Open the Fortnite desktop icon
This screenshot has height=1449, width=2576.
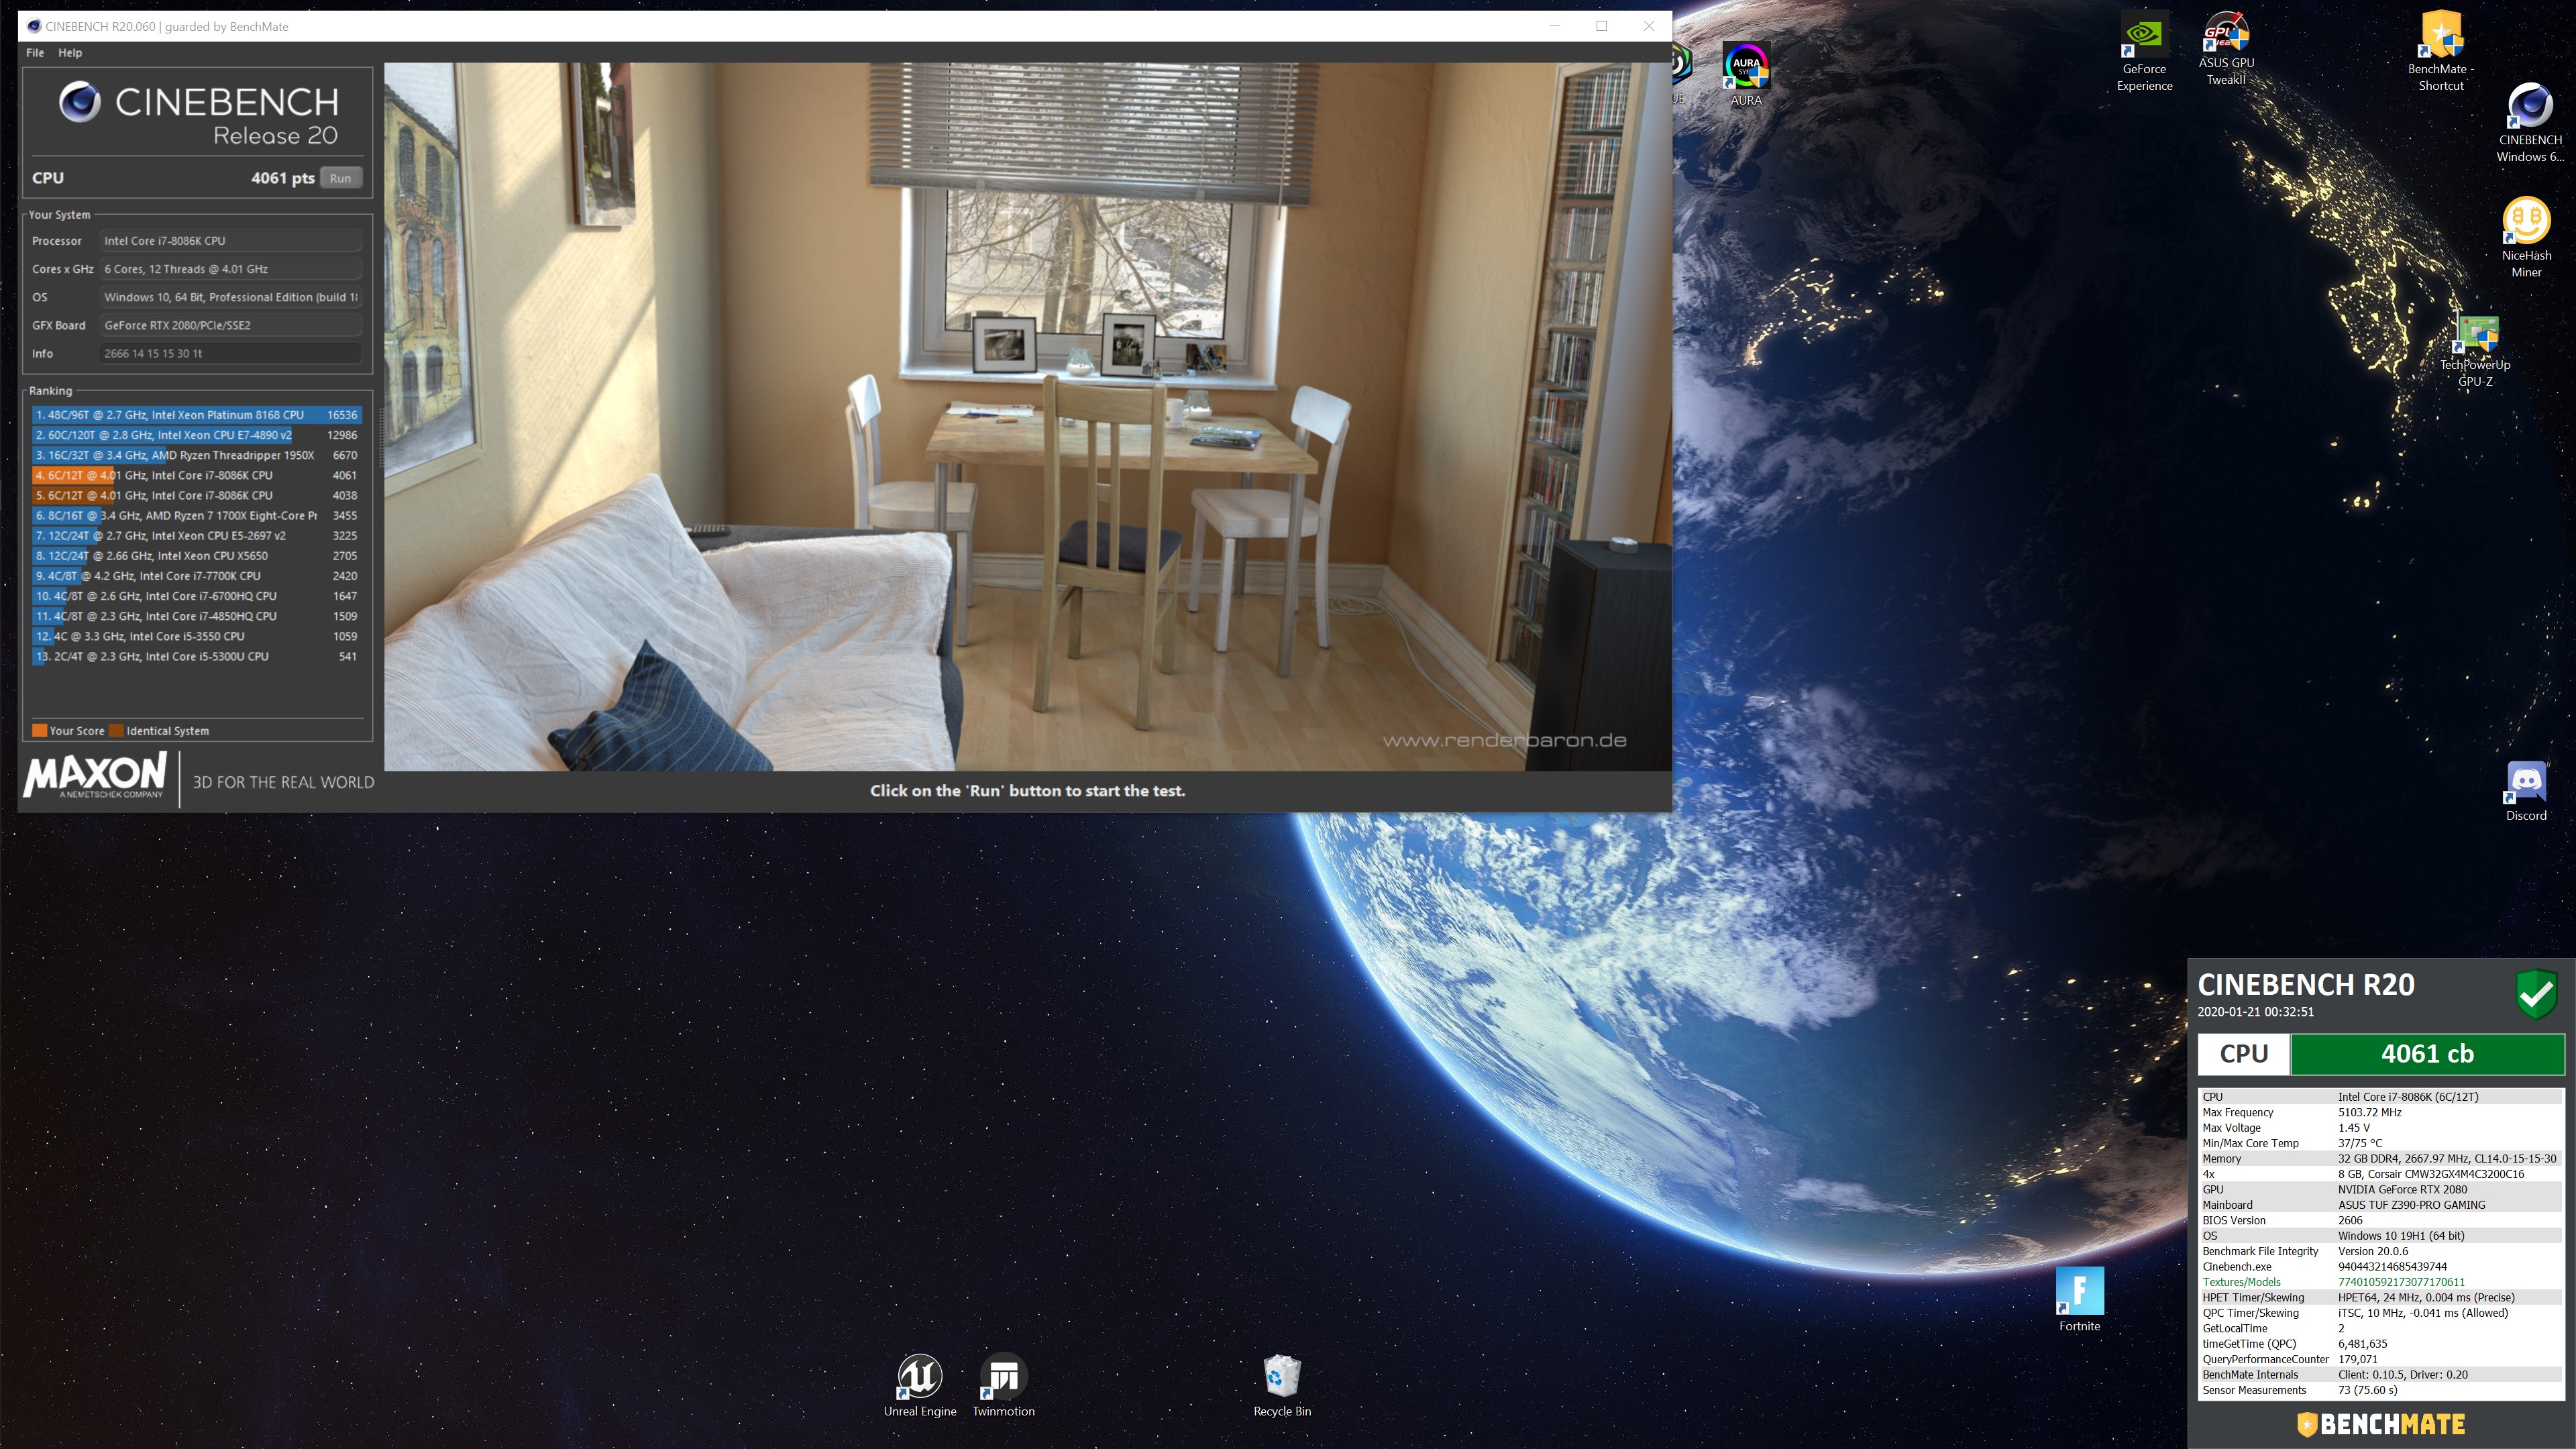2079,1299
